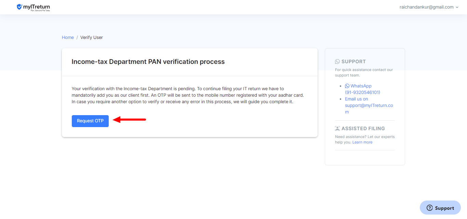Screen dimensions: 467x219
Task: Open the WhatsApp number 91-9320546101 link
Action: click(362, 92)
